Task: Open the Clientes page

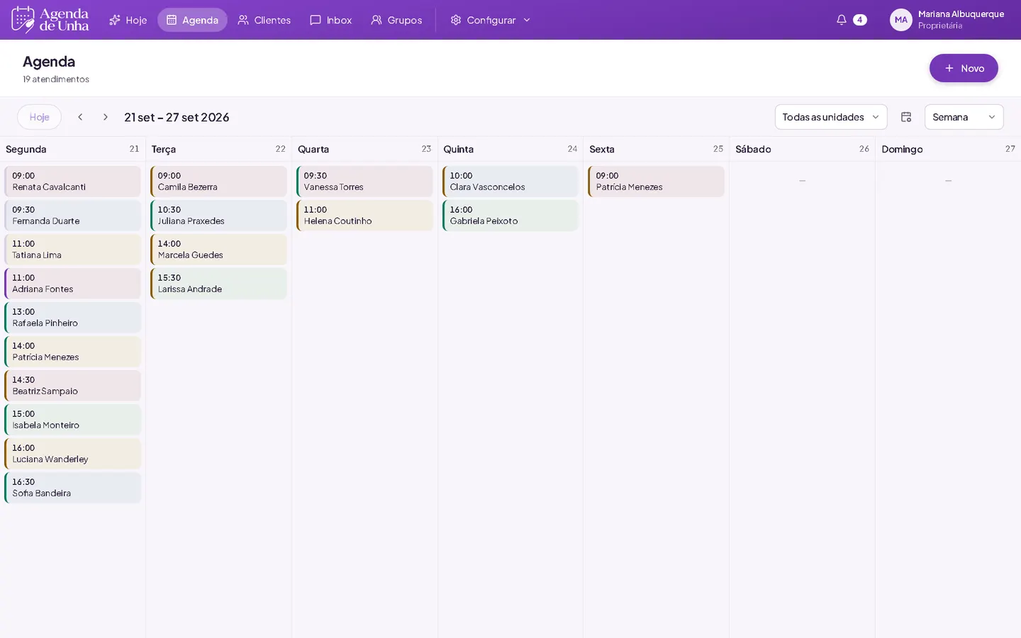Action: 264,20
